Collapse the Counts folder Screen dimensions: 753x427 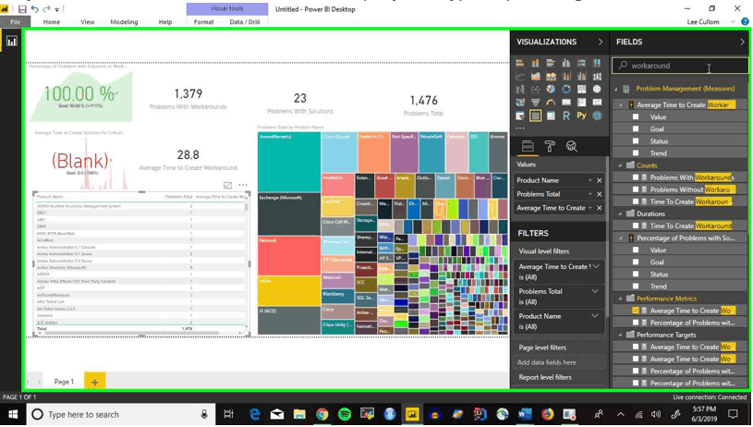[x=620, y=165]
